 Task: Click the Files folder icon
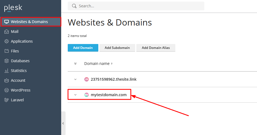click(x=7, y=51)
